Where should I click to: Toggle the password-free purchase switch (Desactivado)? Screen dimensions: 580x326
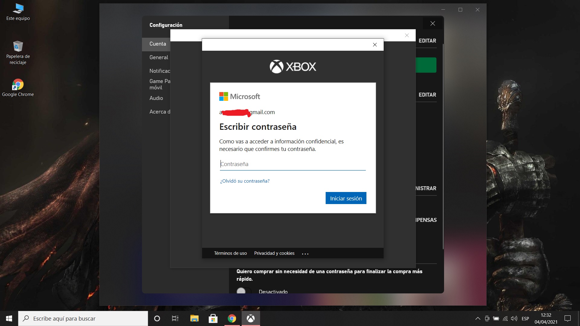244,291
